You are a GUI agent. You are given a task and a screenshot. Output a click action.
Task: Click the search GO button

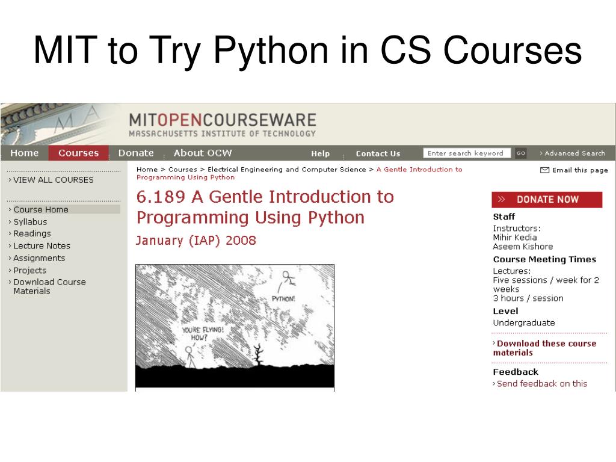click(x=520, y=153)
